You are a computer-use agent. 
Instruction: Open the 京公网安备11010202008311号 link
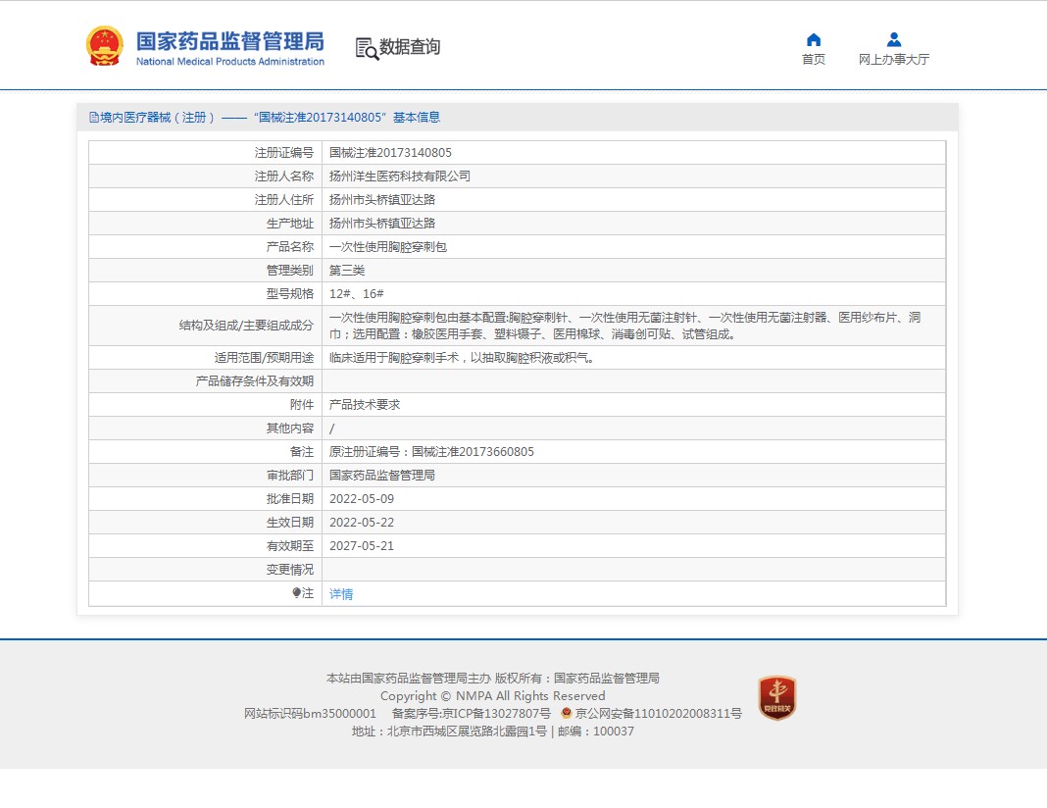pos(658,714)
